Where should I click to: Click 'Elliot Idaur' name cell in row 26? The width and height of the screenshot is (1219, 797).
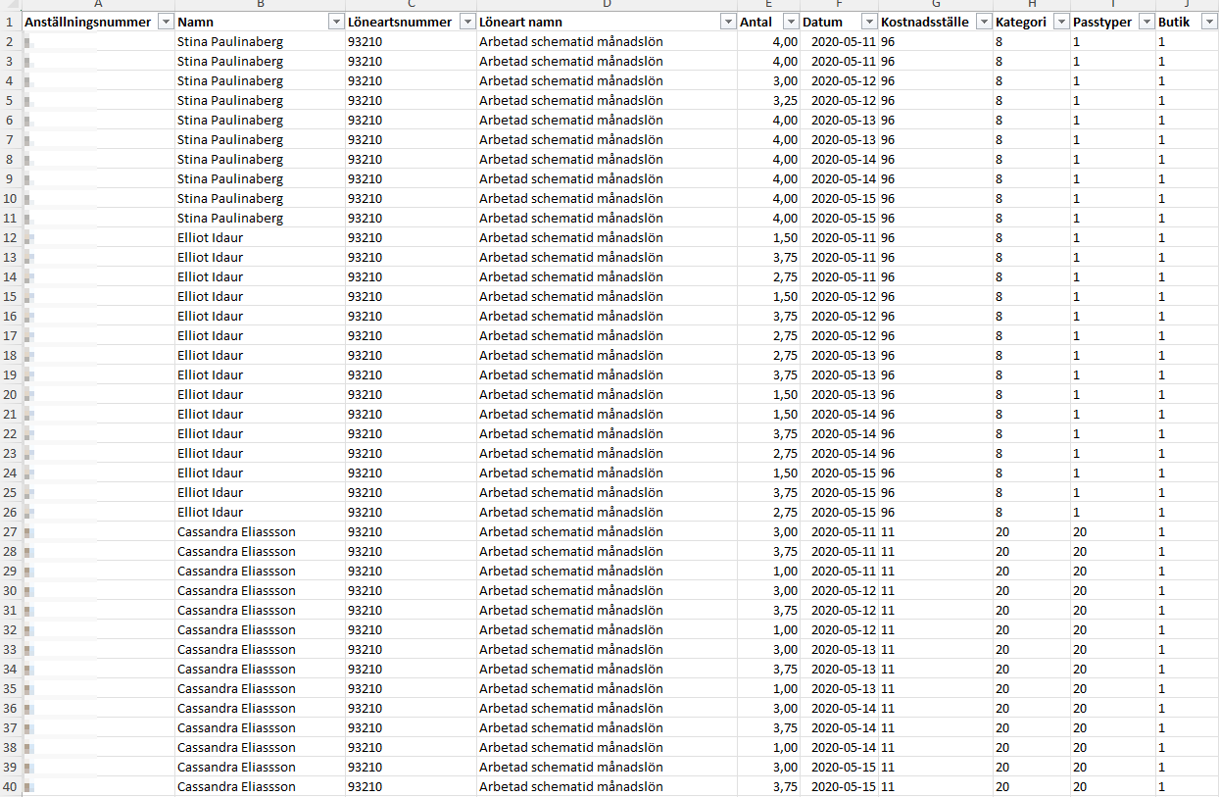click(260, 512)
